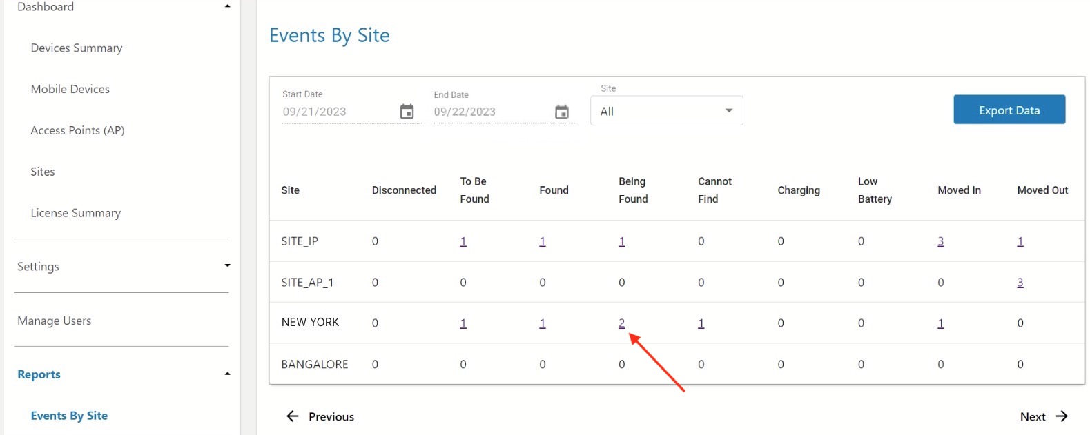Click the Settings section label
Viewport: 1090px width, 435px height.
tap(38, 267)
